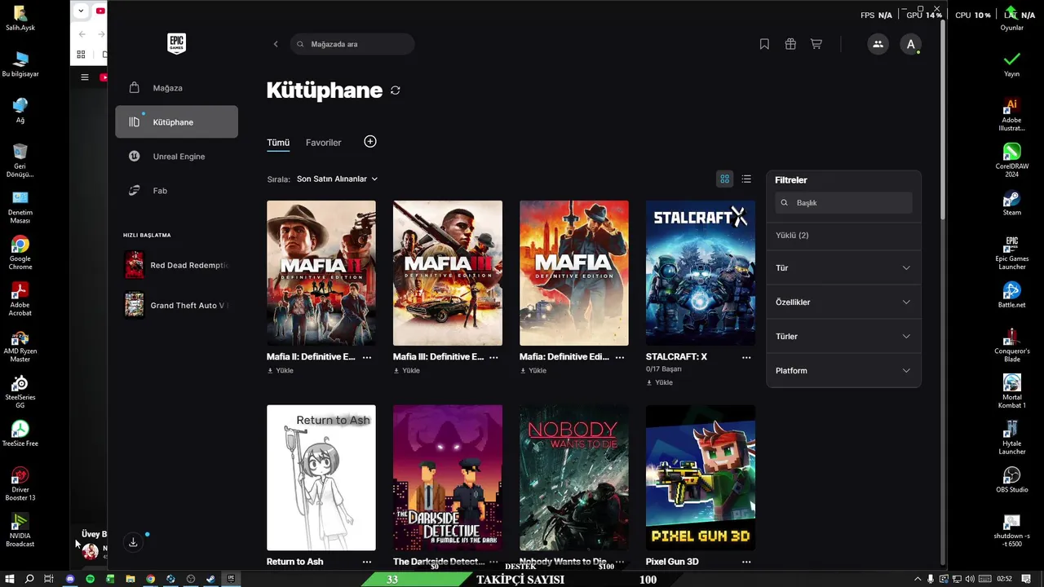Show hidden system tray icons
The image size is (1044, 587).
coord(918,579)
